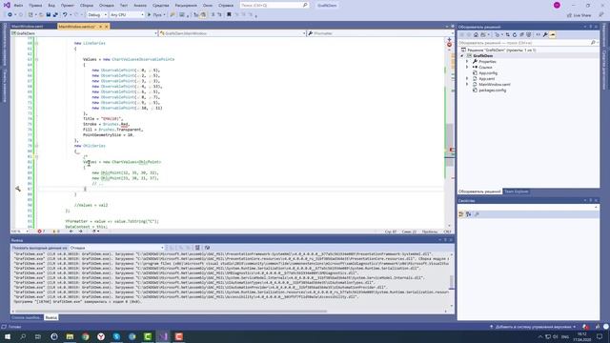Click the property pages wrench in Properties panel
The width and height of the screenshot is (610, 343).
click(477, 214)
